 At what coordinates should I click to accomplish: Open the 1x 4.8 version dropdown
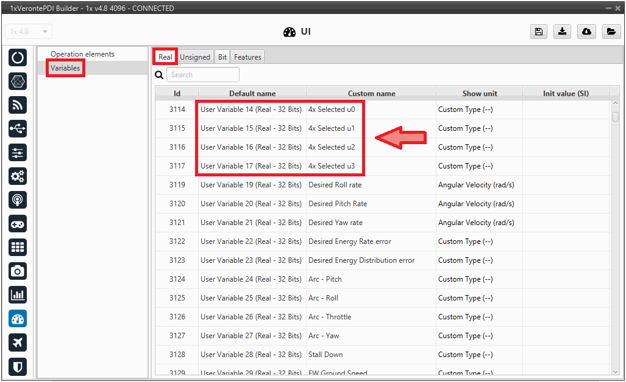(29, 32)
